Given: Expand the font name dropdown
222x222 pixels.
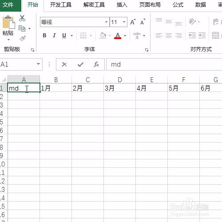Looking at the screenshot, I should (106, 22).
